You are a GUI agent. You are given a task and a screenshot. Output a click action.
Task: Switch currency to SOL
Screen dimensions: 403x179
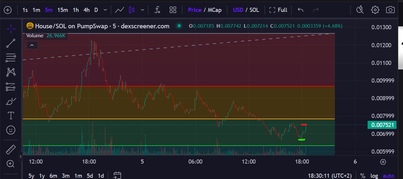[x=254, y=10]
